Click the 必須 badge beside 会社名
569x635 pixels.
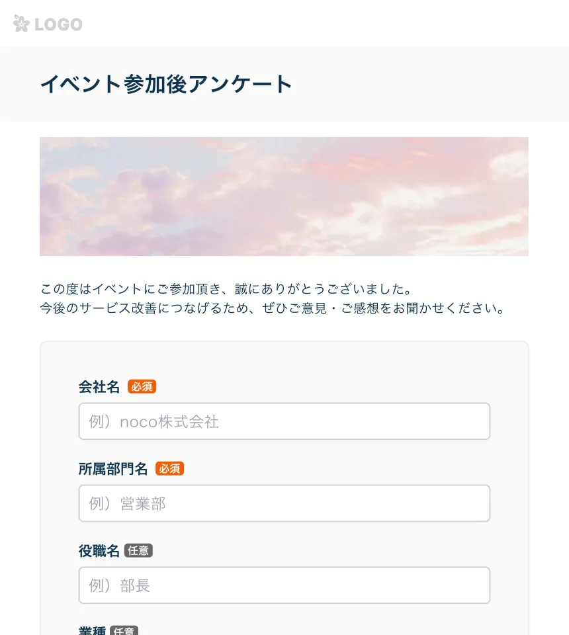click(142, 387)
